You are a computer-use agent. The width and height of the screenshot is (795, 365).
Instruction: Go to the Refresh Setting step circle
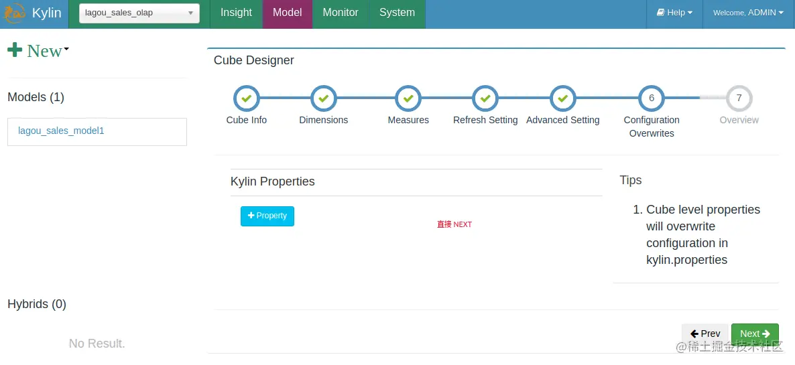pyautogui.click(x=485, y=98)
